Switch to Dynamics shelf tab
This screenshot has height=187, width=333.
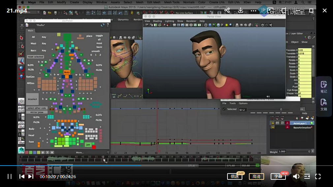(x=123, y=19)
